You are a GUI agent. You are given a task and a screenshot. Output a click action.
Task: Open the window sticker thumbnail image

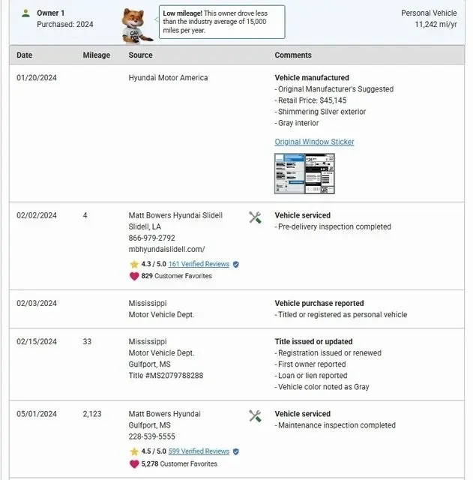pyautogui.click(x=304, y=173)
